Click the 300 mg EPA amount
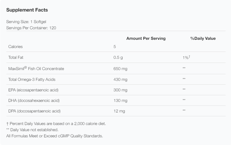This screenshot has height=145, width=231. [x=120, y=90]
